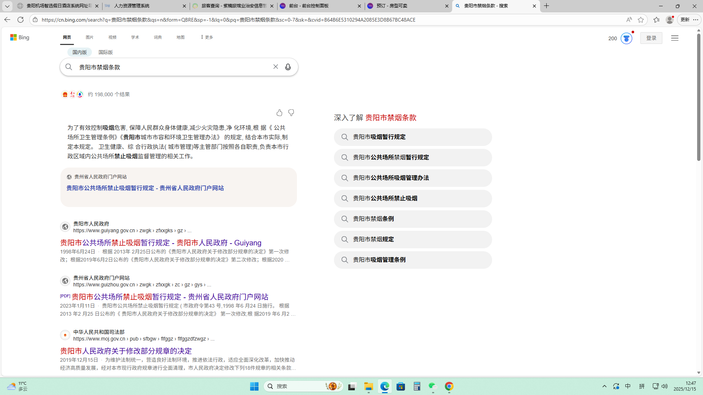Open the Read aloud icon in address bar
Viewport: 703px width, 395px height.
[x=629, y=20]
